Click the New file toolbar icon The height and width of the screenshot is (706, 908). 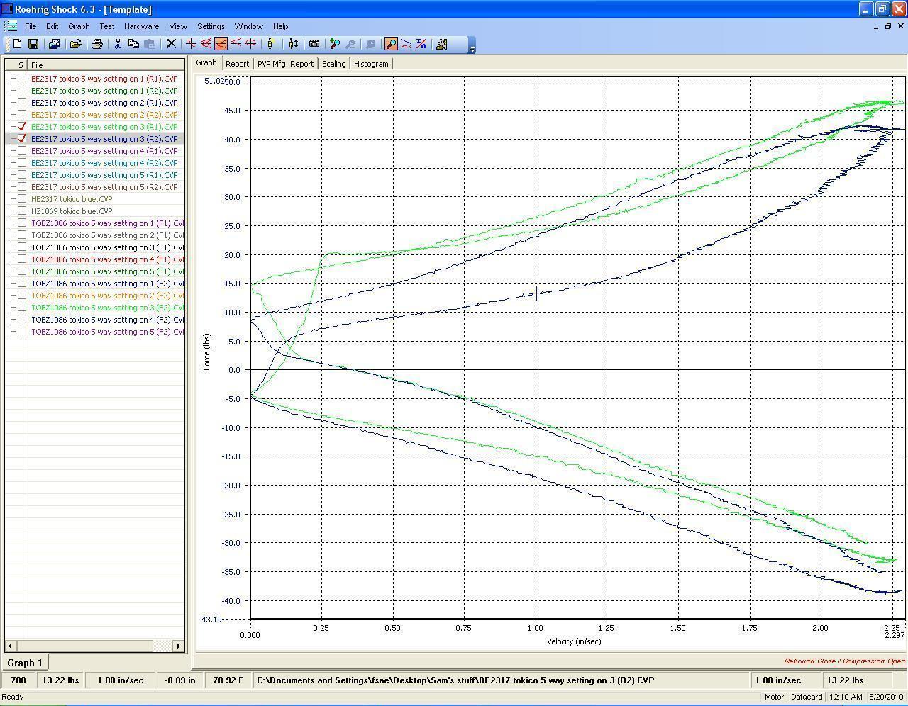coord(17,44)
